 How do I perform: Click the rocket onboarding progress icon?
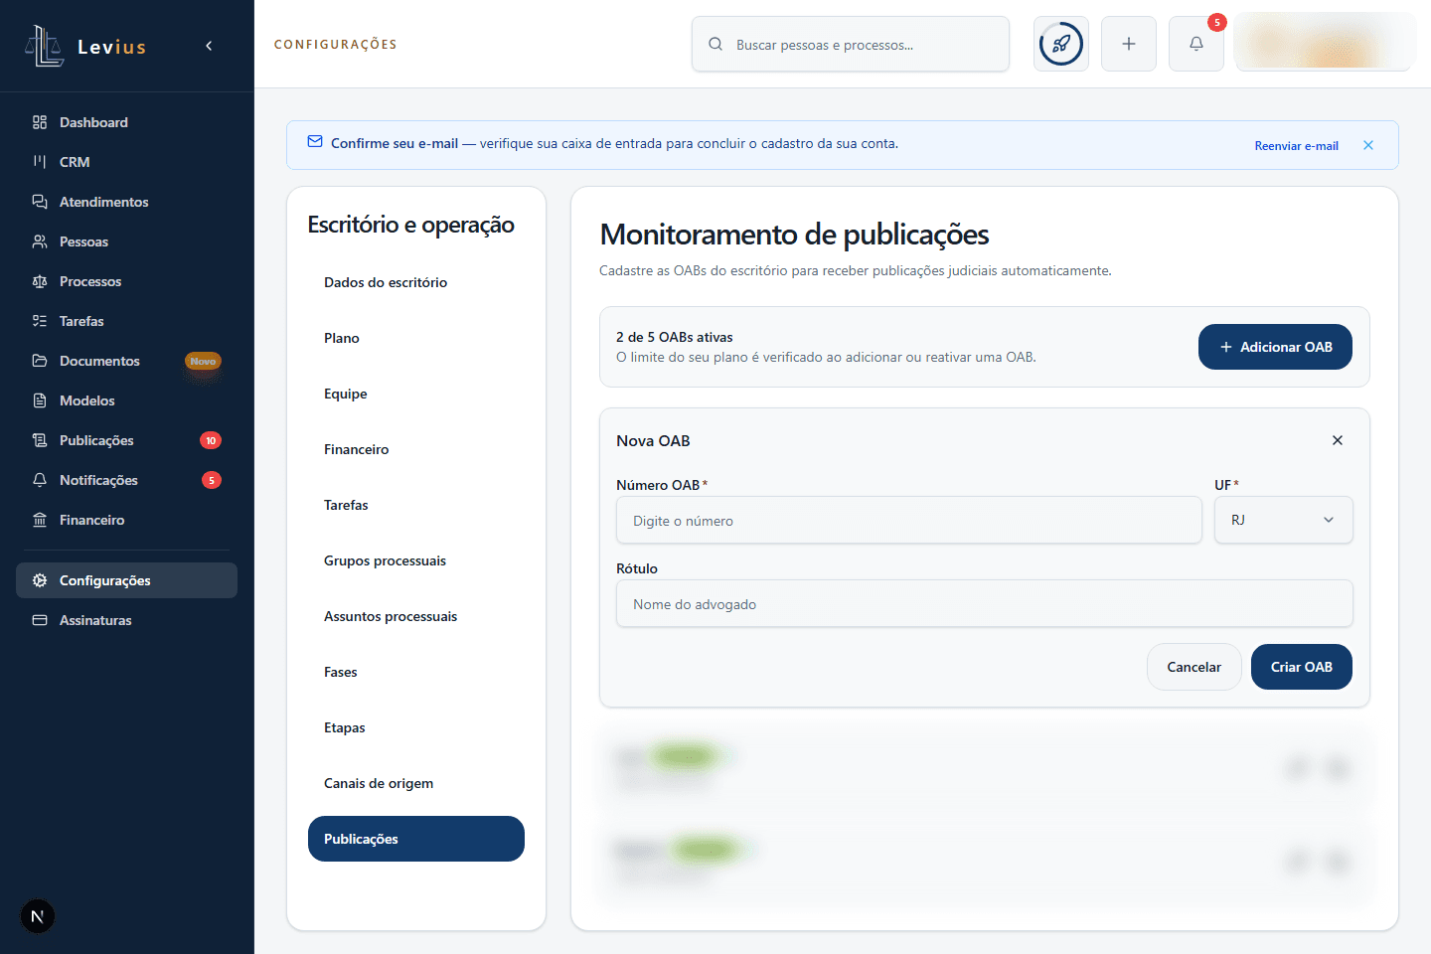[1061, 44]
